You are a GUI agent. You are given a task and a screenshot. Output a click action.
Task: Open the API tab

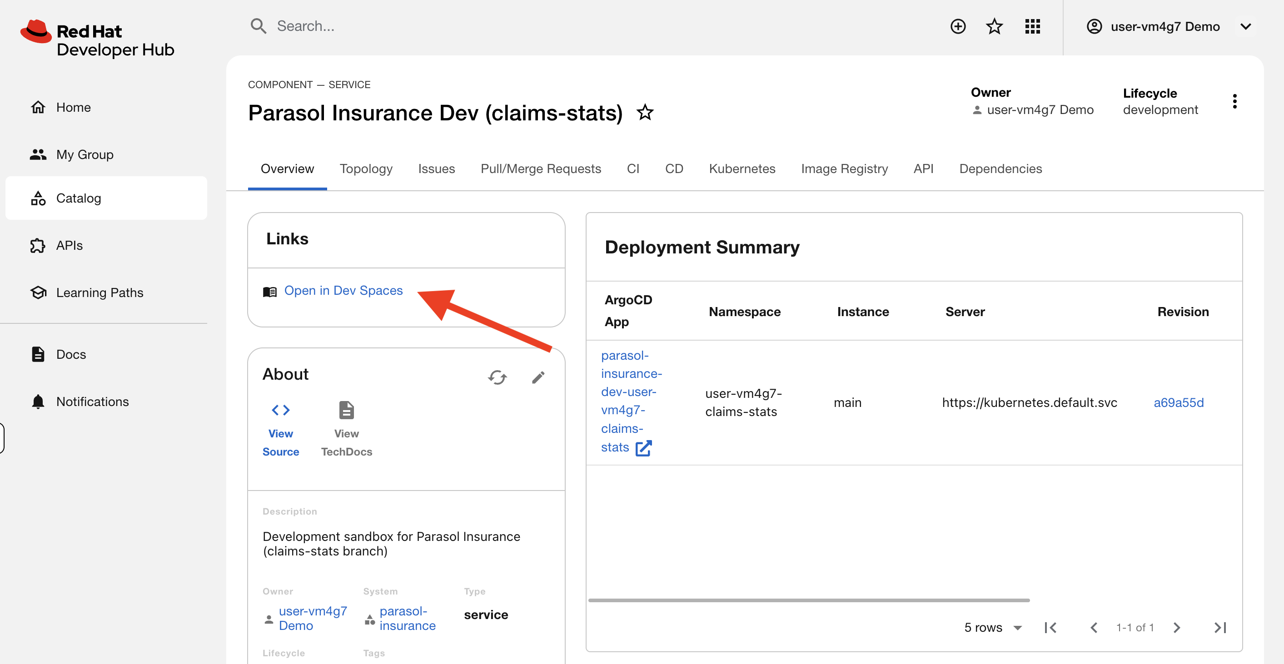pyautogui.click(x=923, y=169)
